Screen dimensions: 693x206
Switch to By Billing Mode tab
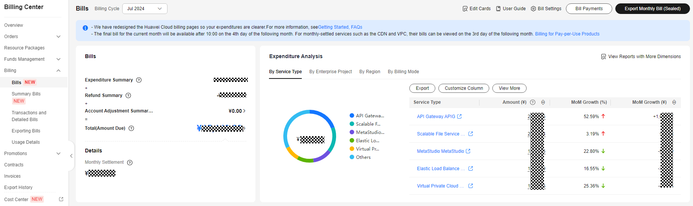(403, 72)
